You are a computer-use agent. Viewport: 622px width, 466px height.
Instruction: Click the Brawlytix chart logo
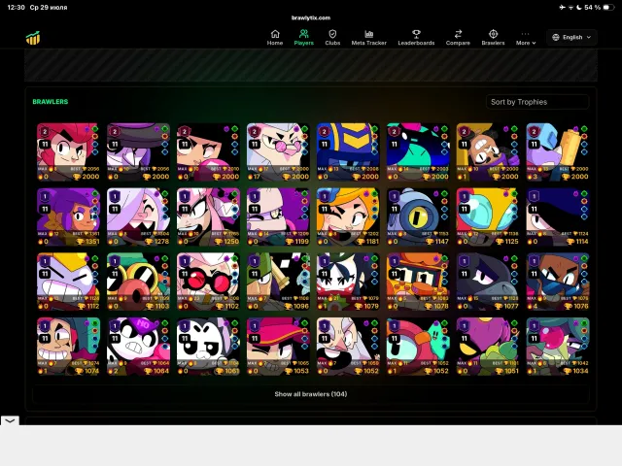[x=33, y=38]
